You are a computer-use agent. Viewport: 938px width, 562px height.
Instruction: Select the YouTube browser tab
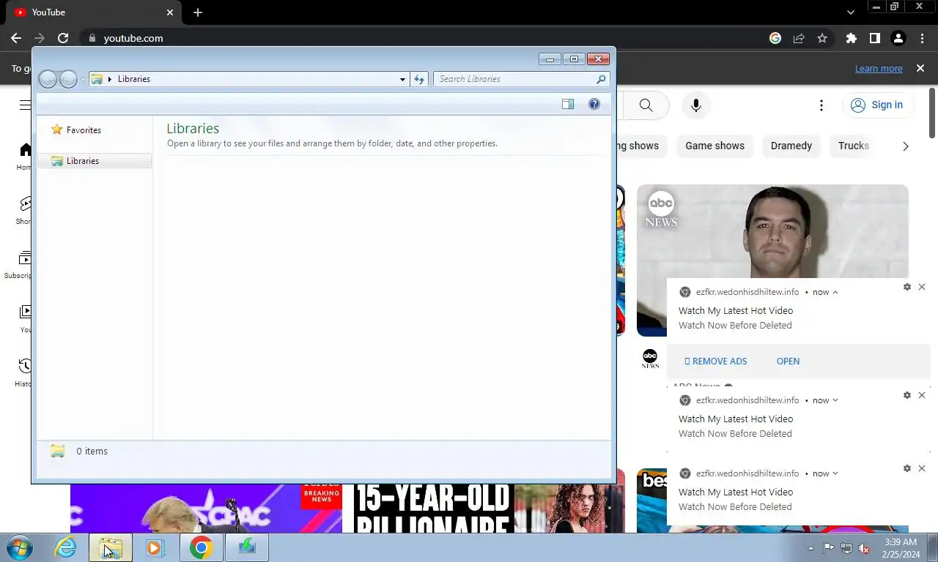(92, 12)
